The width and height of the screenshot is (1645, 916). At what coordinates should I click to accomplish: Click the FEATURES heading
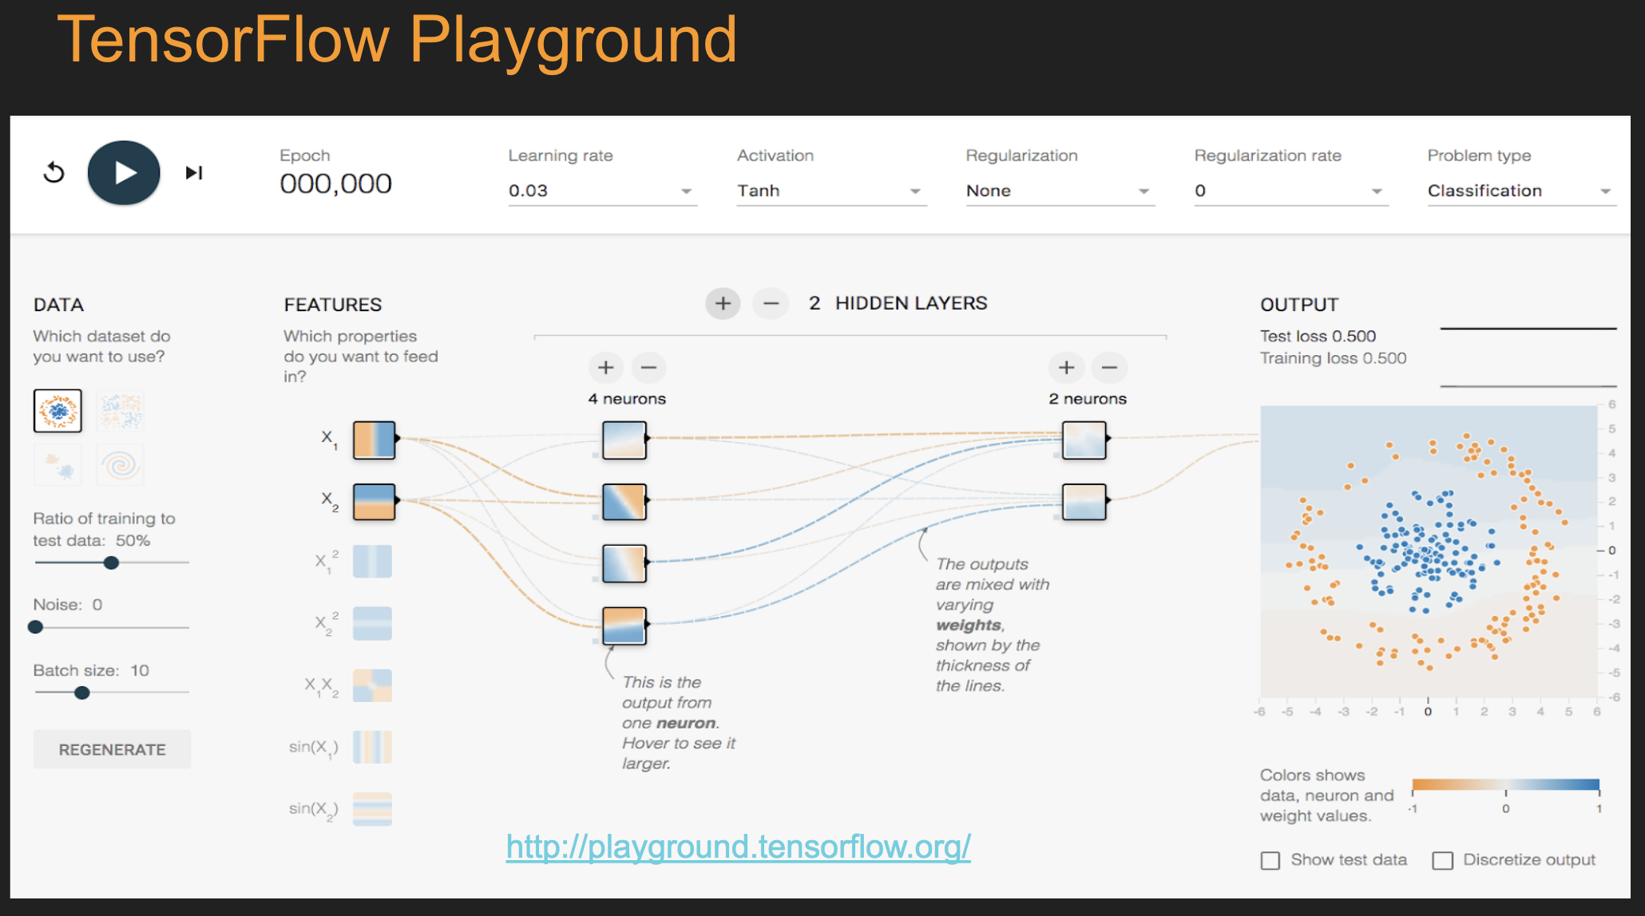pyautogui.click(x=333, y=305)
